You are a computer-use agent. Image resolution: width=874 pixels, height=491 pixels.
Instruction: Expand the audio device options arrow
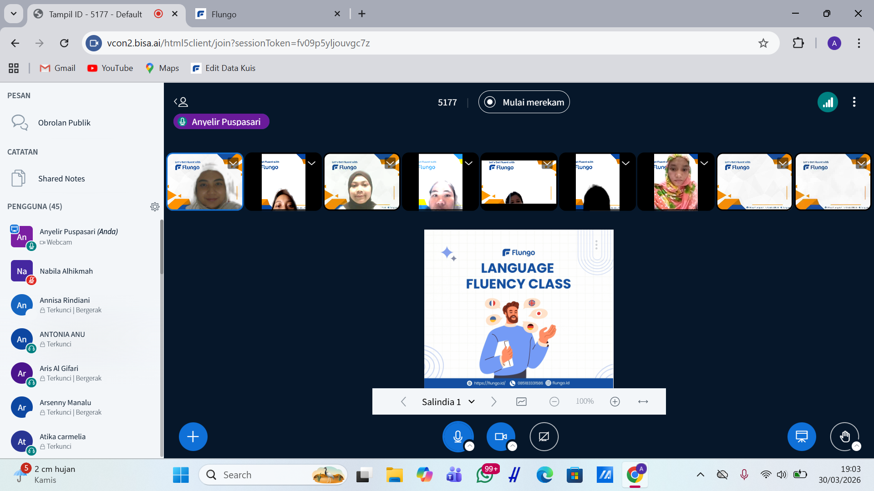pyautogui.click(x=470, y=446)
